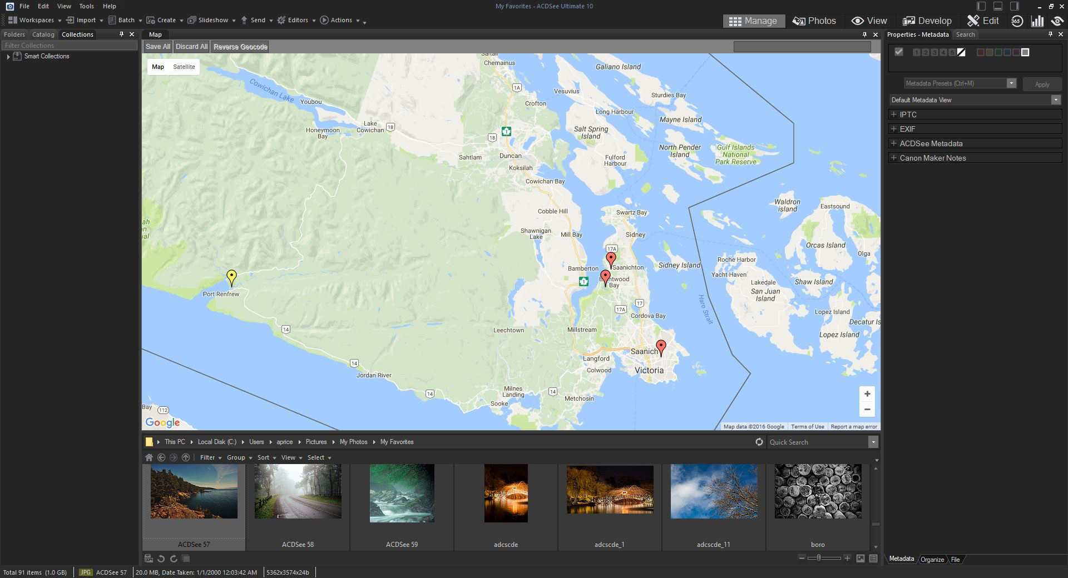Open the File menu
Image resolution: width=1068 pixels, height=578 pixels.
[x=24, y=6]
